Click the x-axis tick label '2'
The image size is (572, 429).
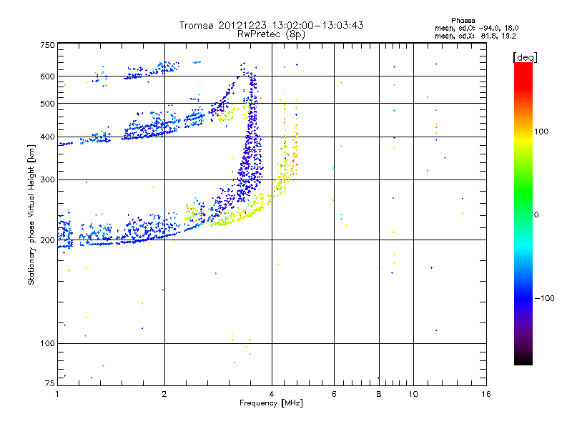tap(164, 394)
